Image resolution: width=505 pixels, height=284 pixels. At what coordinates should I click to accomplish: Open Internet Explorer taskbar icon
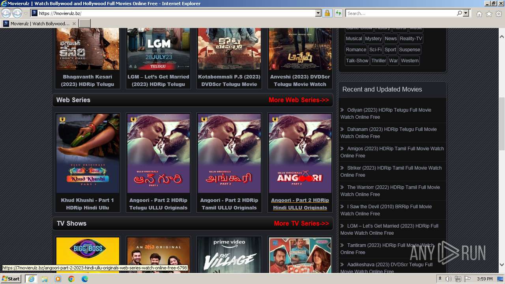[31, 279]
